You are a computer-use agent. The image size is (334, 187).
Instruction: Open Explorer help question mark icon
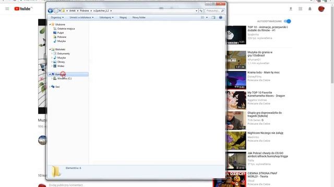221,17
